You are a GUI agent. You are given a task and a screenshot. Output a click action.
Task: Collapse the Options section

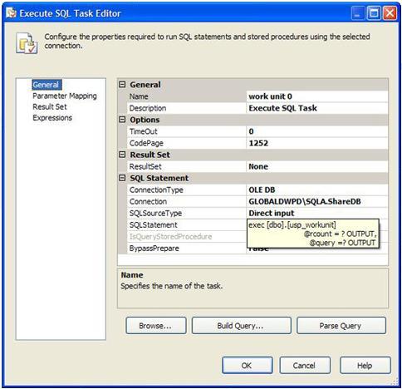122,120
